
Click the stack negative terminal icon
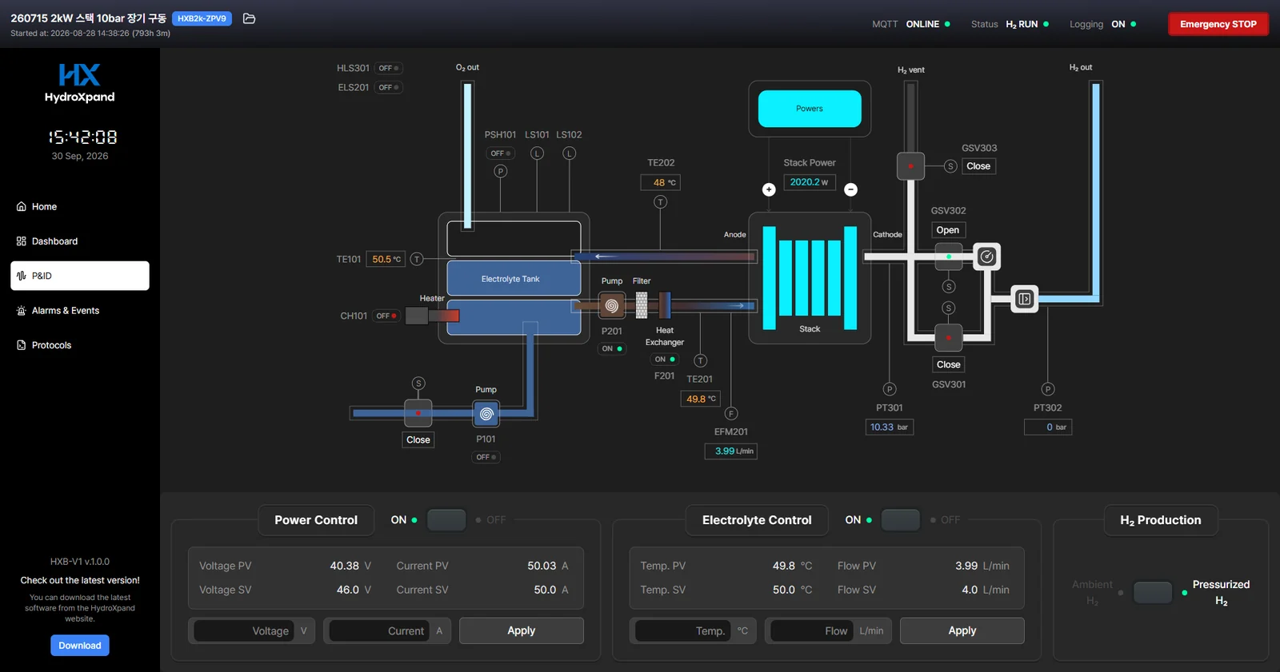coord(851,189)
